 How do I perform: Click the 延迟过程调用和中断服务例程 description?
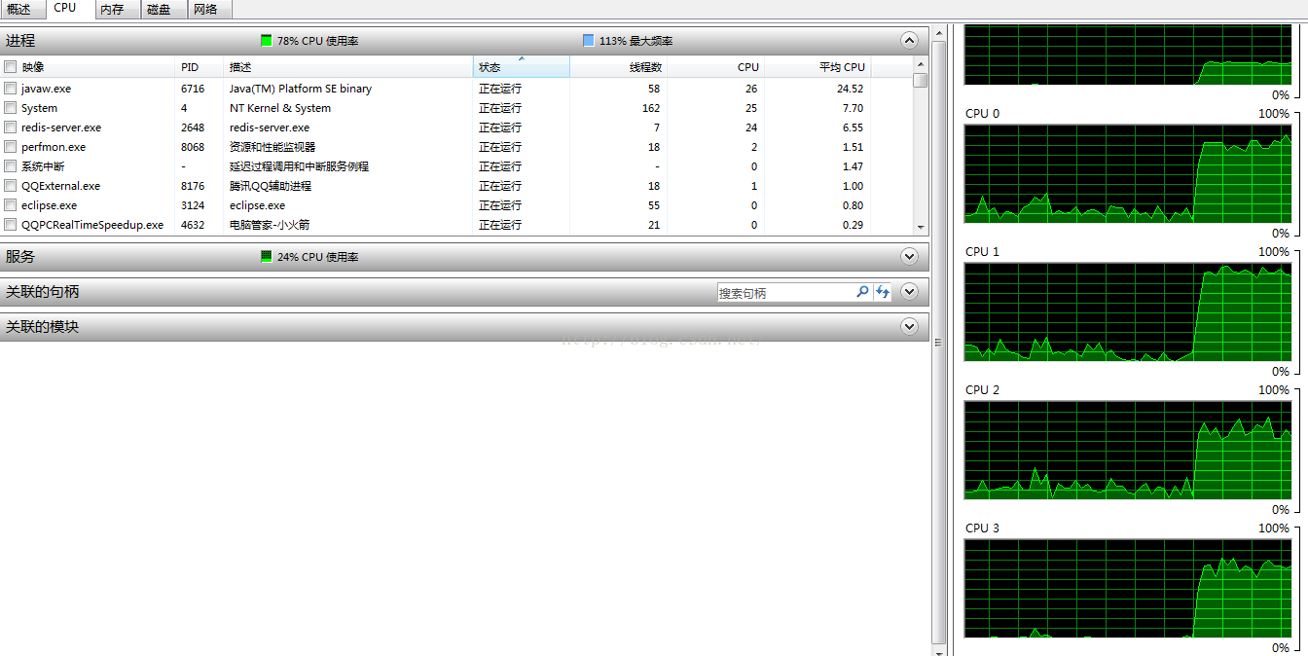300,166
